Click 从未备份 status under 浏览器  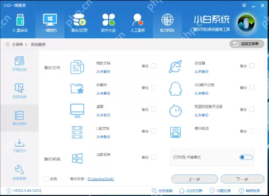point(201,72)
